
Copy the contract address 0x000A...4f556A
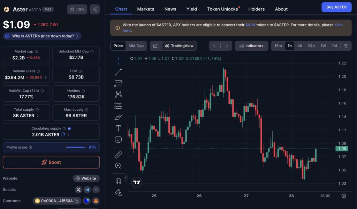77,201
